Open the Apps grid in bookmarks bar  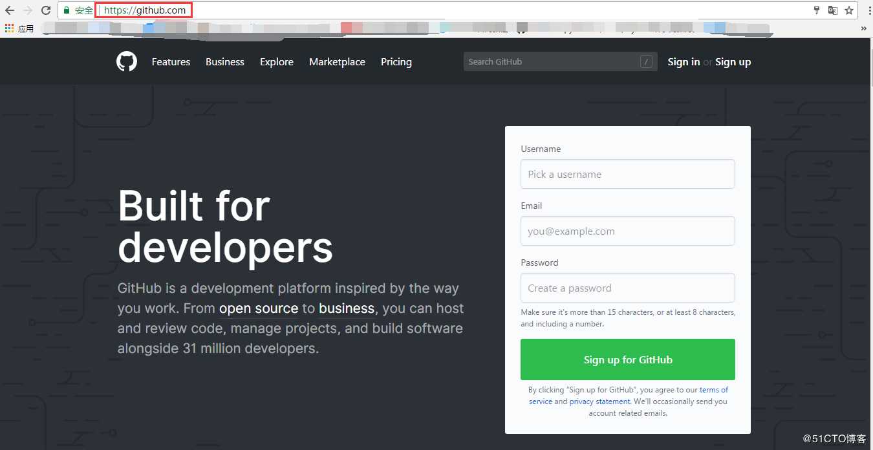tap(9, 28)
